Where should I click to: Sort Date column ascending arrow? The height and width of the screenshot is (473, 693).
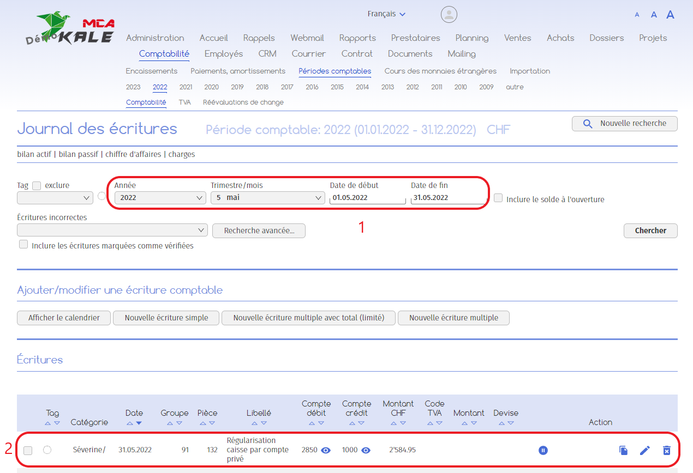tap(129, 423)
